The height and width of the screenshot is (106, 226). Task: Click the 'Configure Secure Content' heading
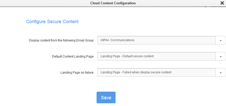click(x=52, y=22)
